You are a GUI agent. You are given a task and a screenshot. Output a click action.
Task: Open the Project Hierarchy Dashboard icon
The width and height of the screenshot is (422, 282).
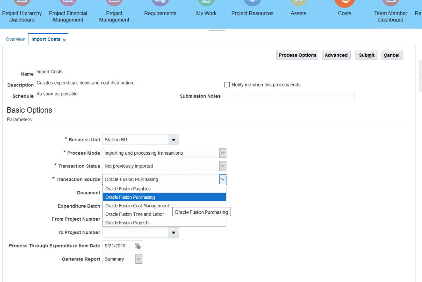coord(22,3)
